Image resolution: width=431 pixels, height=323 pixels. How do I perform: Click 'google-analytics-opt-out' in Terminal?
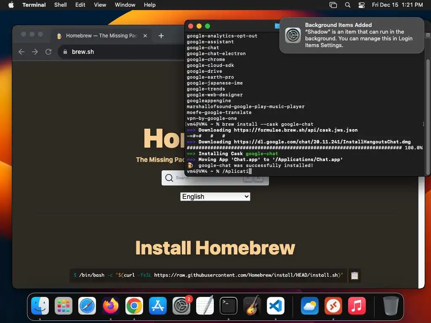222,36
